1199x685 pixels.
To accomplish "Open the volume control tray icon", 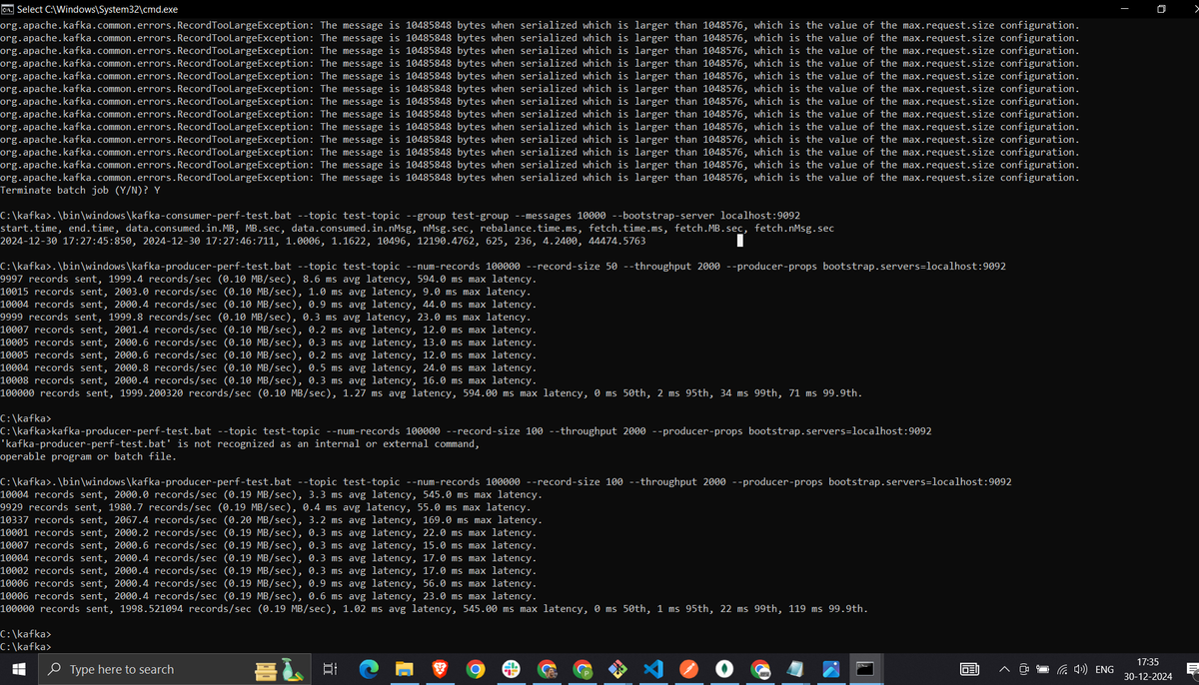I will (x=1080, y=669).
